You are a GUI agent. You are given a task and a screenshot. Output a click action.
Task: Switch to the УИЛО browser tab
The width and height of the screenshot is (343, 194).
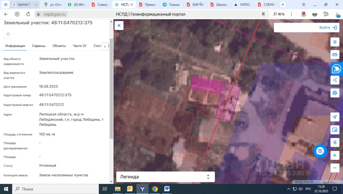[243, 5]
